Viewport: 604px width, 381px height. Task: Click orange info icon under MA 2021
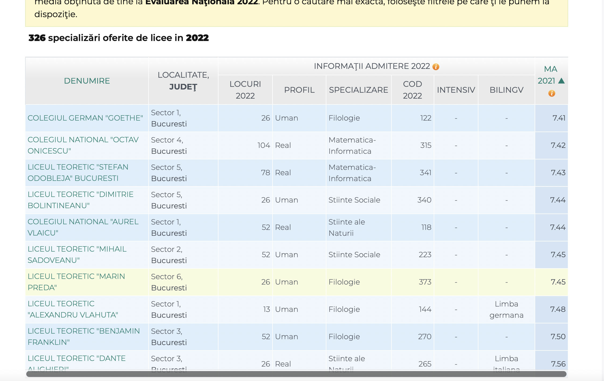tap(552, 94)
